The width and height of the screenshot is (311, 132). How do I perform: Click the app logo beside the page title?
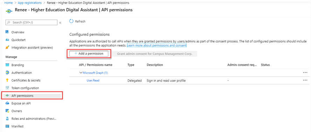(x=9, y=11)
